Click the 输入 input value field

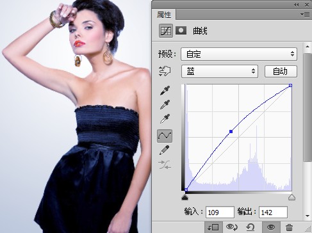[x=220, y=213]
